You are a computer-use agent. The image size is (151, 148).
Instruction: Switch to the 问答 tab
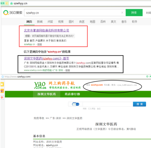click(x=50, y=22)
